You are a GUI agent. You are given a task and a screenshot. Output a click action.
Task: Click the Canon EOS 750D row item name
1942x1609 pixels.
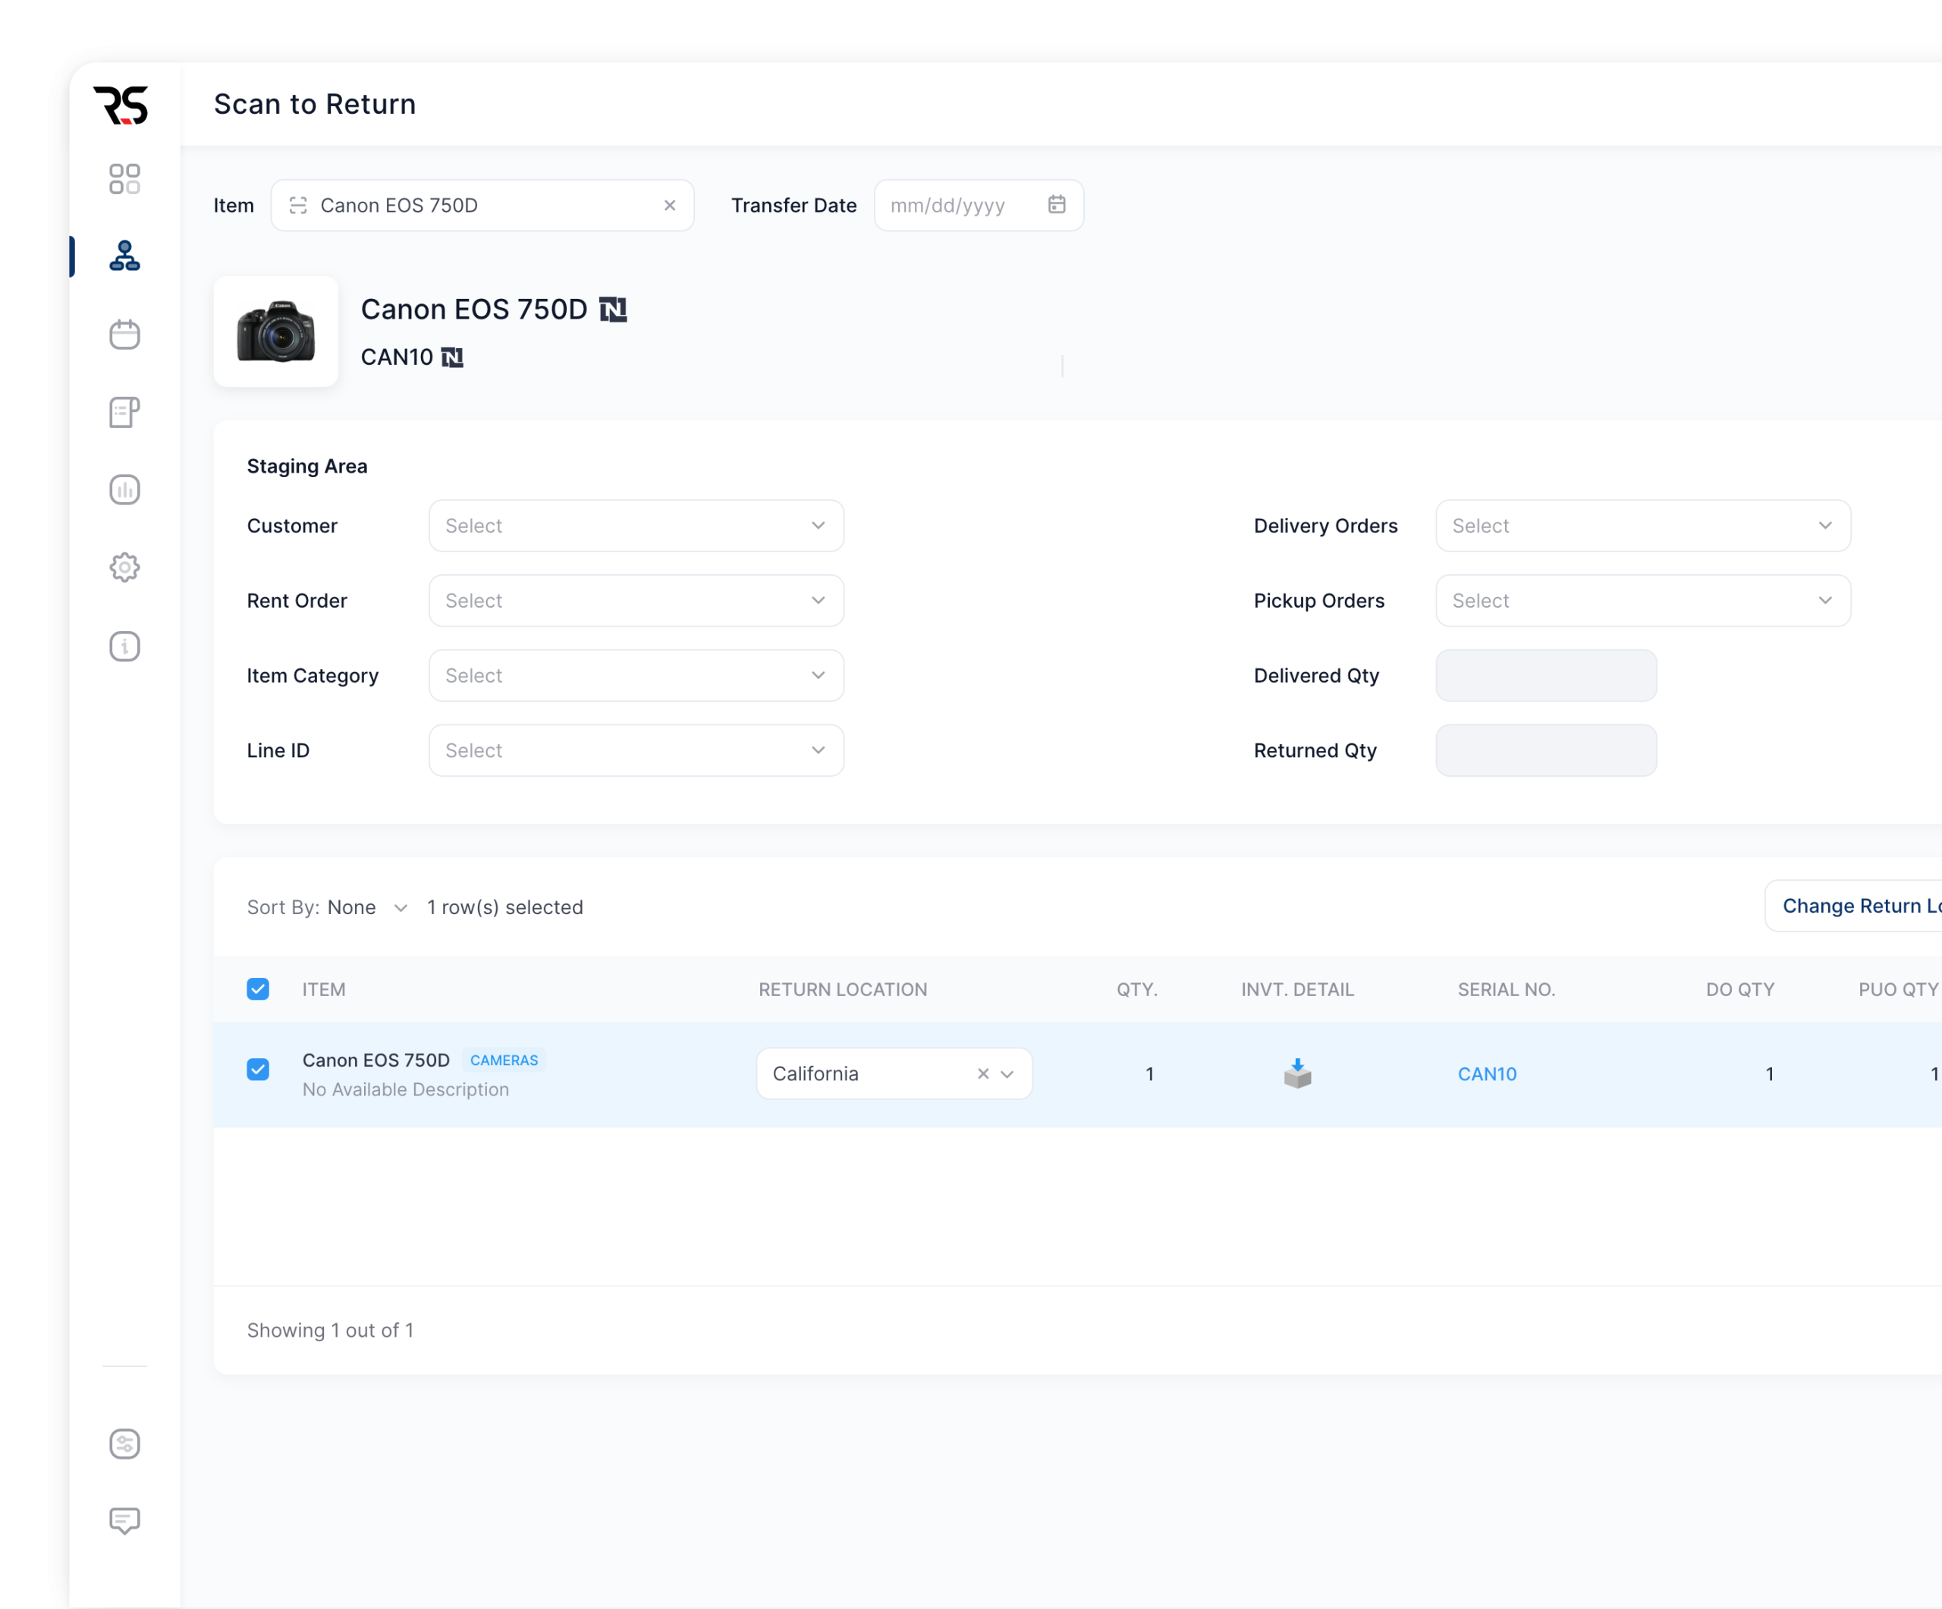click(x=376, y=1060)
